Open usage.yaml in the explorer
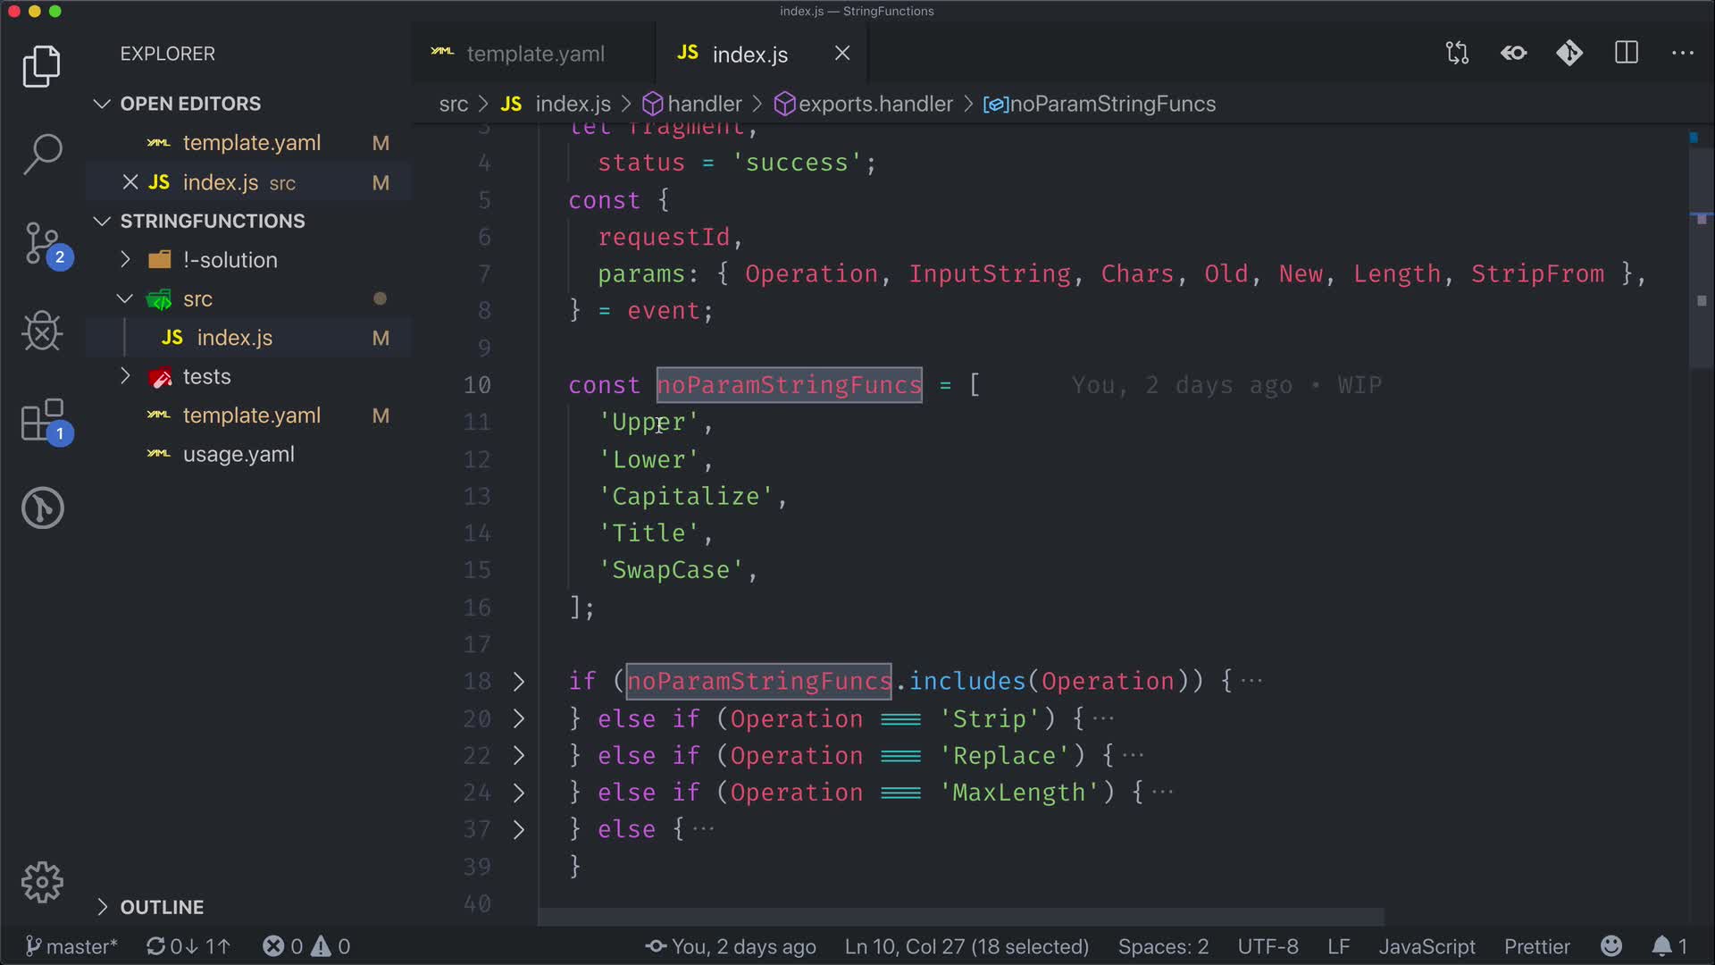 [238, 455]
